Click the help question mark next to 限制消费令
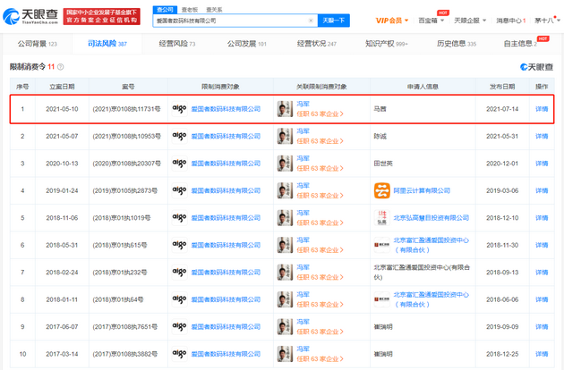 pos(61,67)
